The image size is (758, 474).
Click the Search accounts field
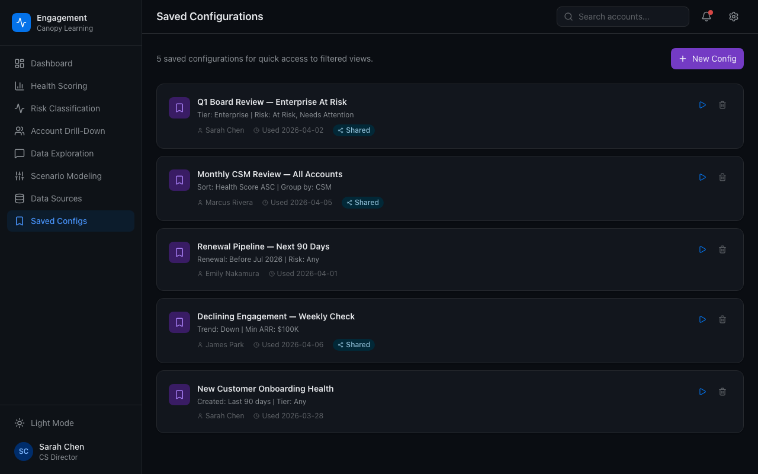(x=622, y=17)
